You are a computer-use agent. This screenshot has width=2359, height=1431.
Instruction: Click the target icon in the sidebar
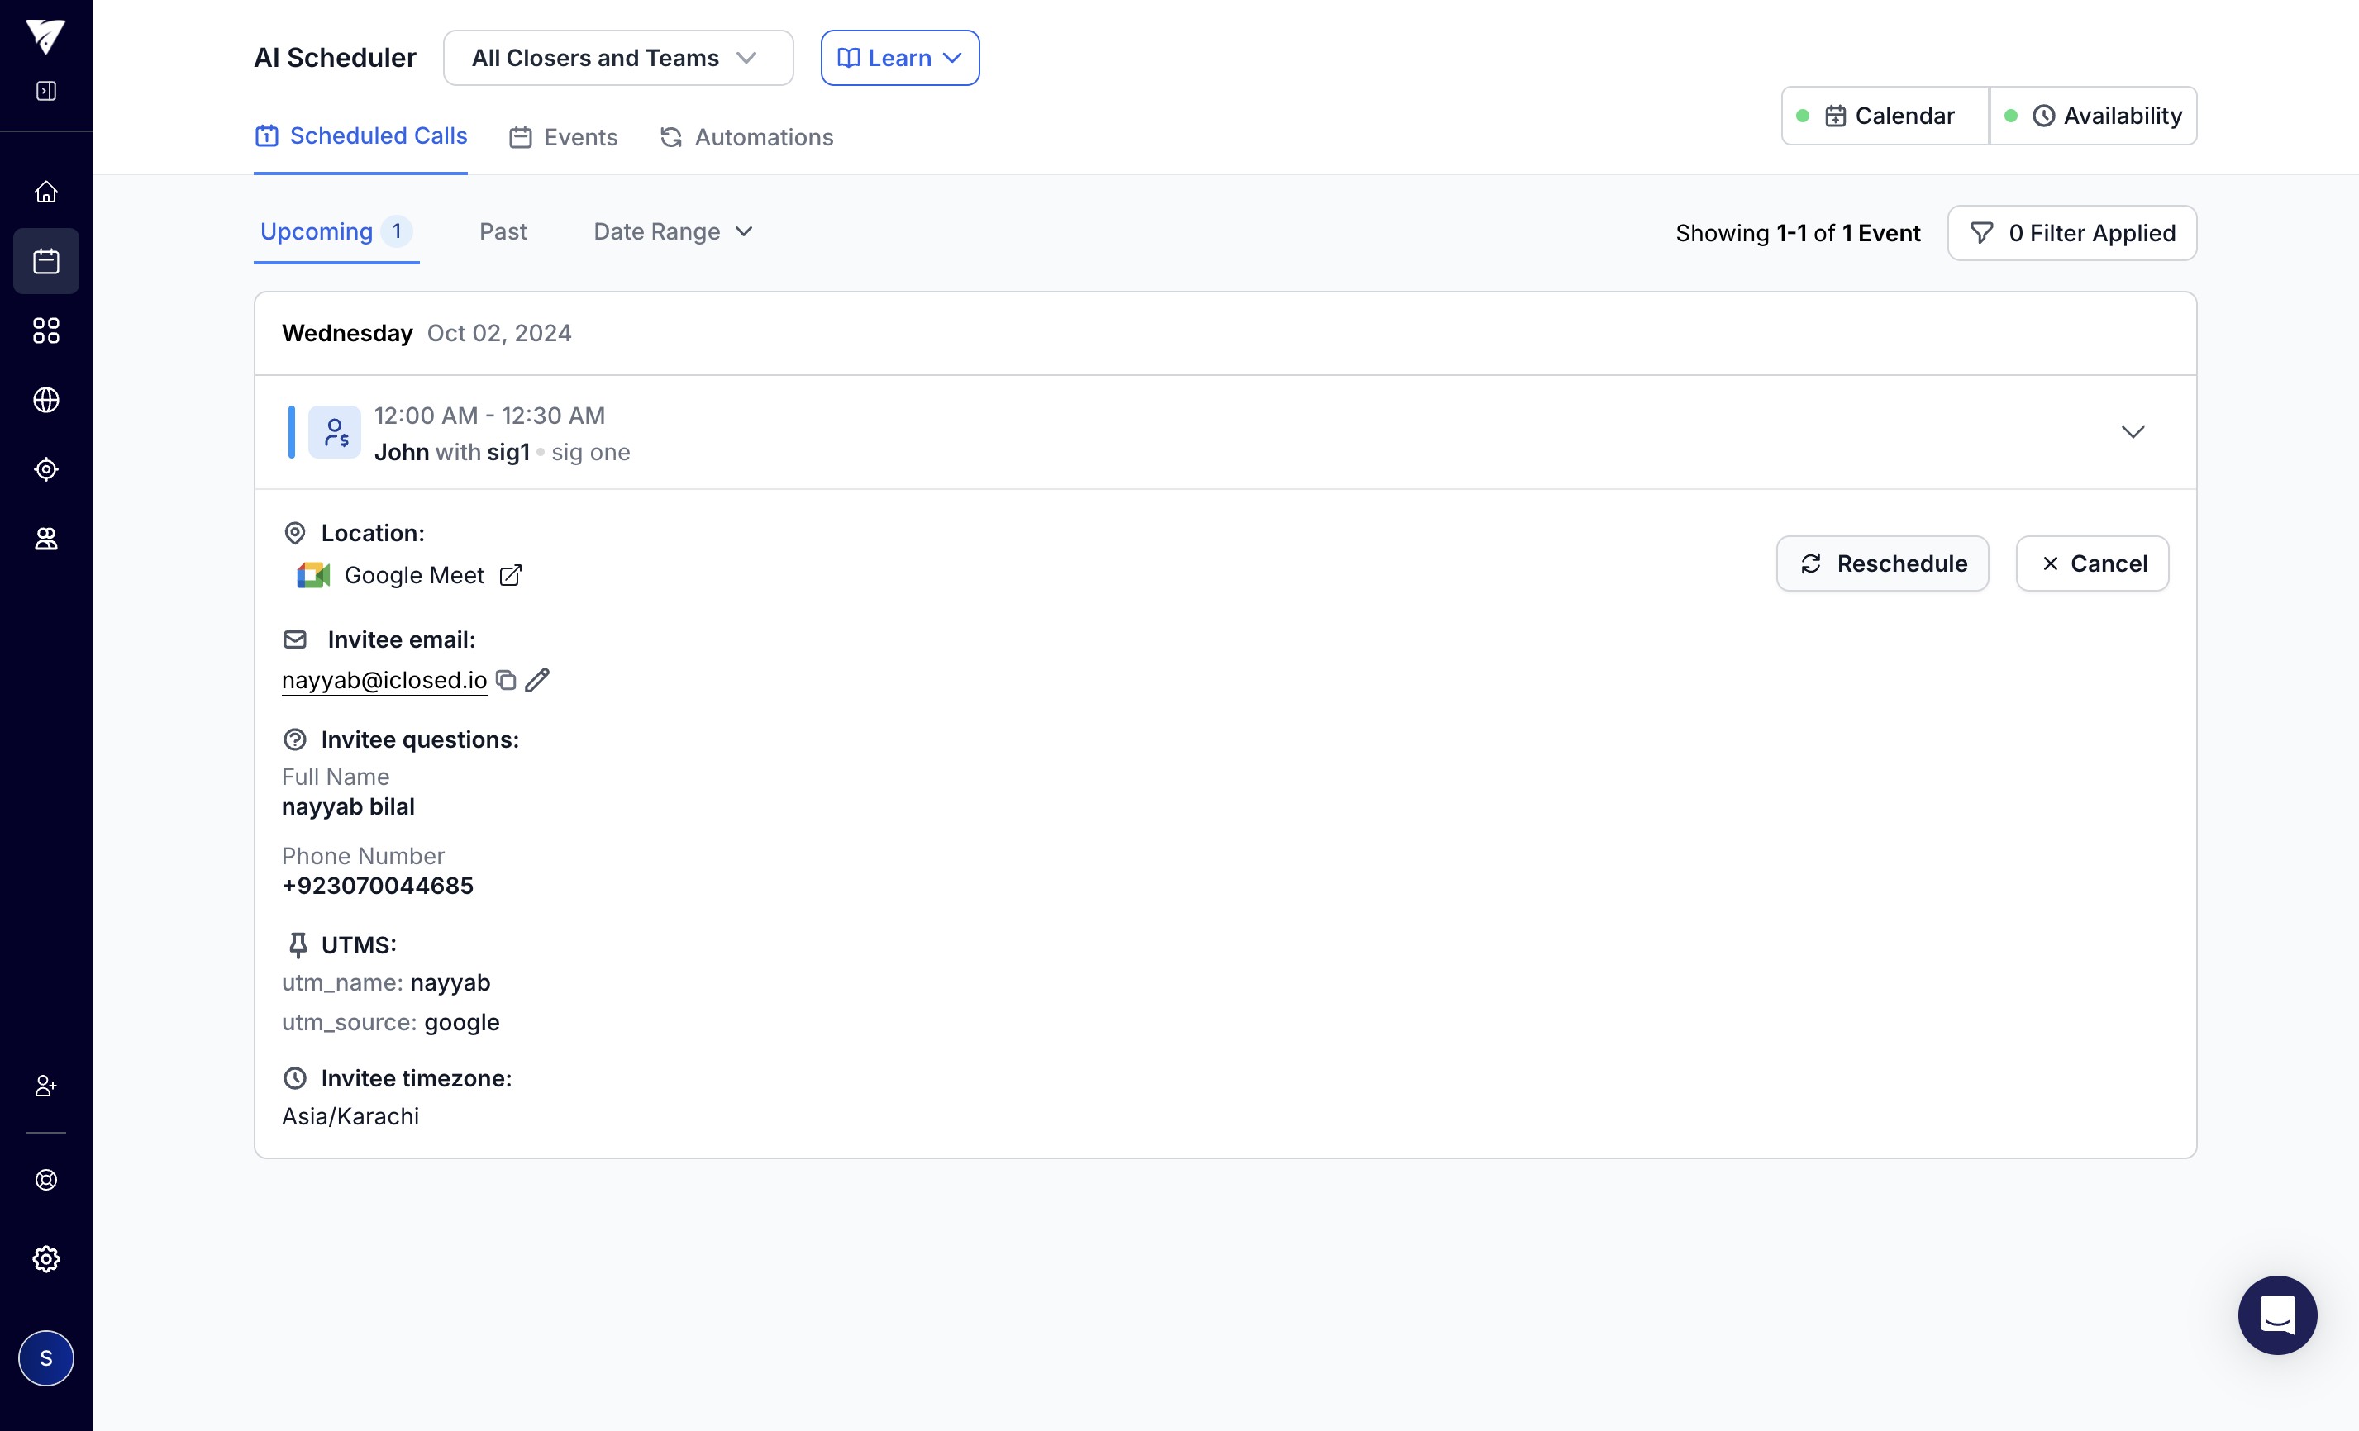tap(46, 469)
